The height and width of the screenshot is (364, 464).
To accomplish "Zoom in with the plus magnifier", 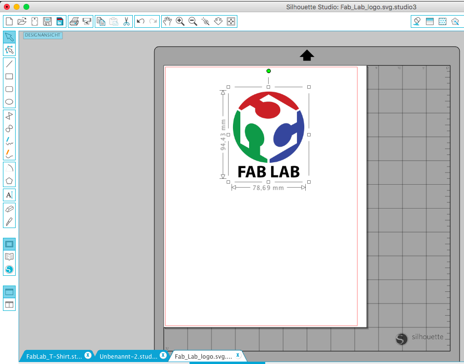I will point(180,21).
